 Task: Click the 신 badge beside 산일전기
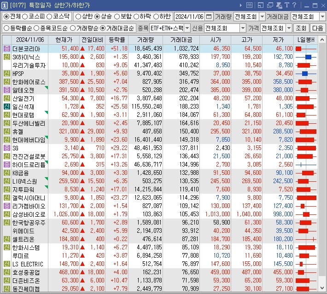(6, 98)
